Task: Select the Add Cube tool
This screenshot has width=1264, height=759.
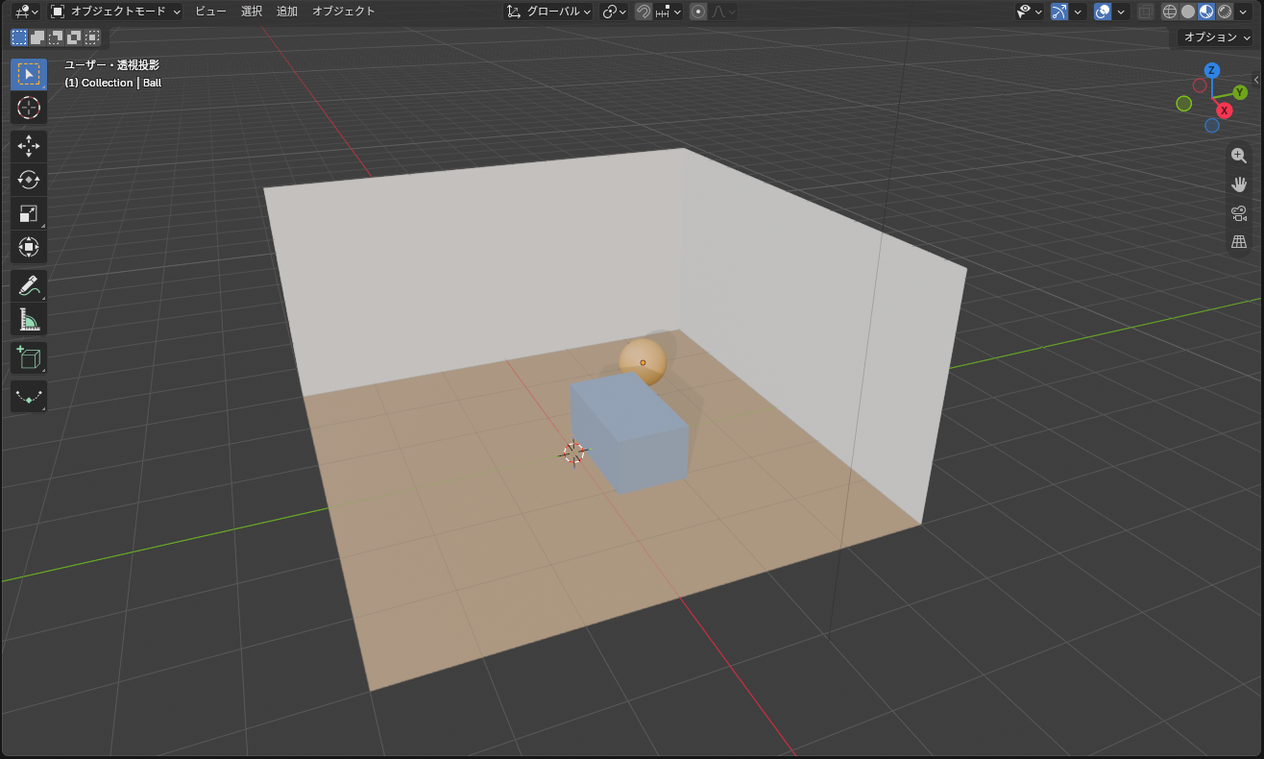Action: coord(29,357)
